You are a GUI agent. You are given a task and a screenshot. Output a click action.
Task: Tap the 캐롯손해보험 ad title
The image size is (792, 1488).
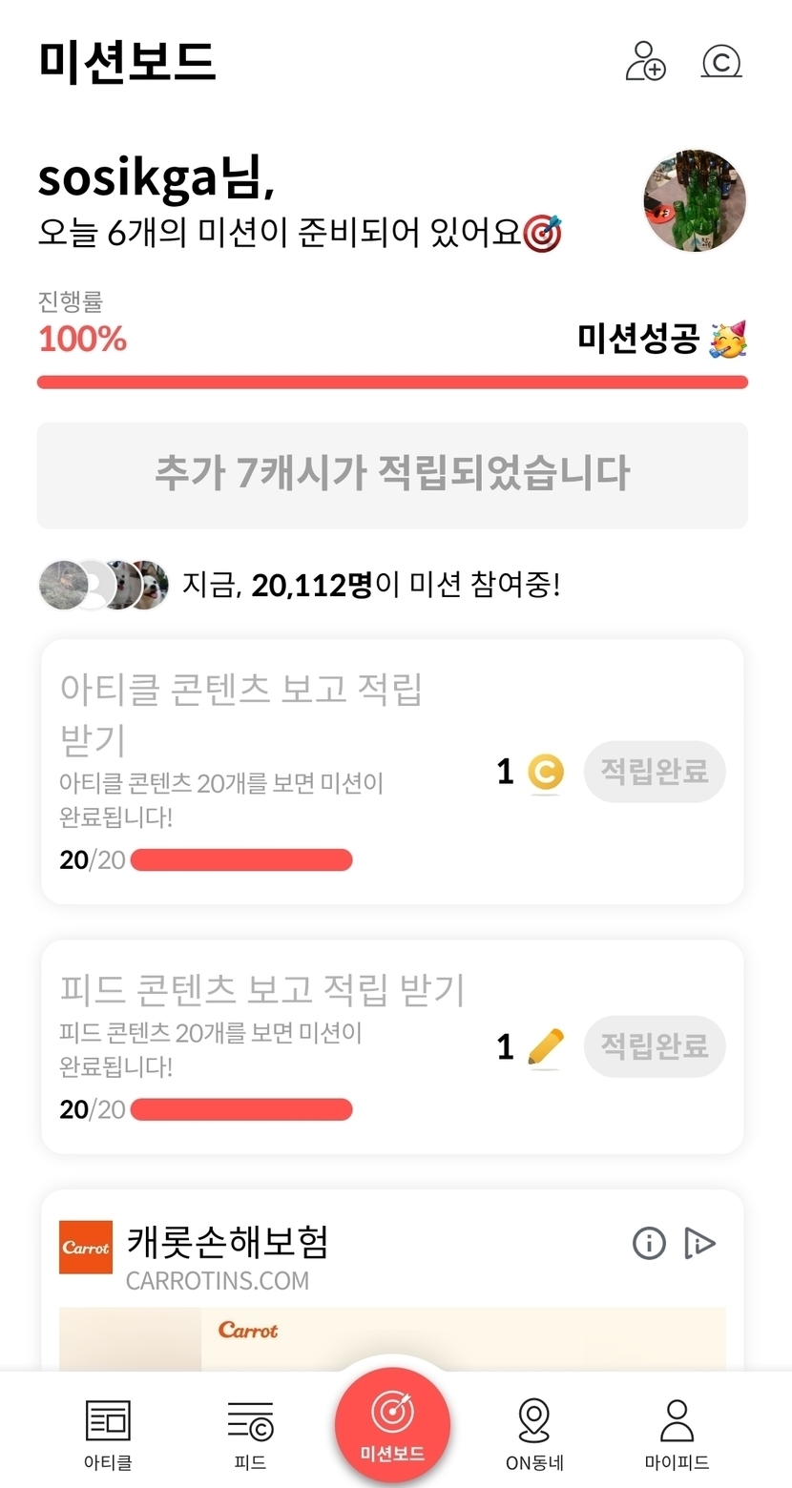pyautogui.click(x=227, y=1242)
